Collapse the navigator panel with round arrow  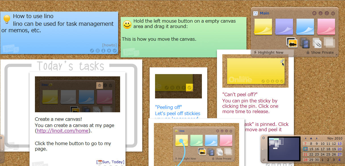pyautogui.click(x=264, y=138)
